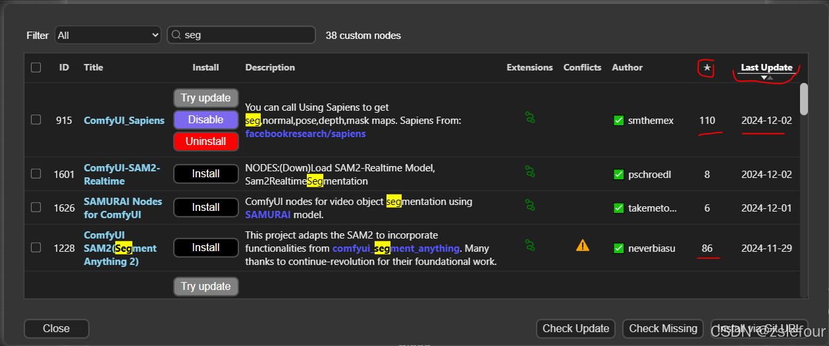Image resolution: width=829 pixels, height=346 pixels.
Task: Click the star count 86
Action: coord(707,248)
